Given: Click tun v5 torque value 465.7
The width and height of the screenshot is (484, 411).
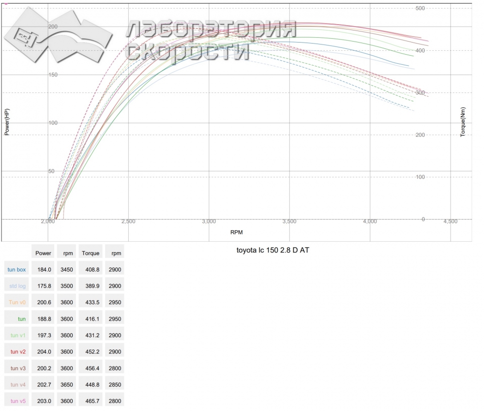Looking at the screenshot, I should [x=92, y=401].
